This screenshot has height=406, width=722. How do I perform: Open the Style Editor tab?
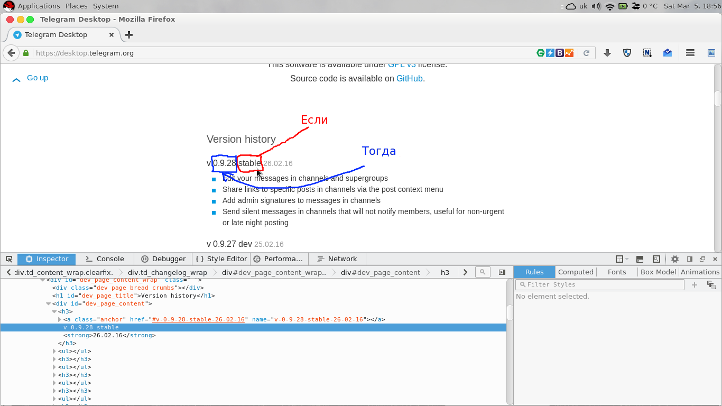[221, 259]
